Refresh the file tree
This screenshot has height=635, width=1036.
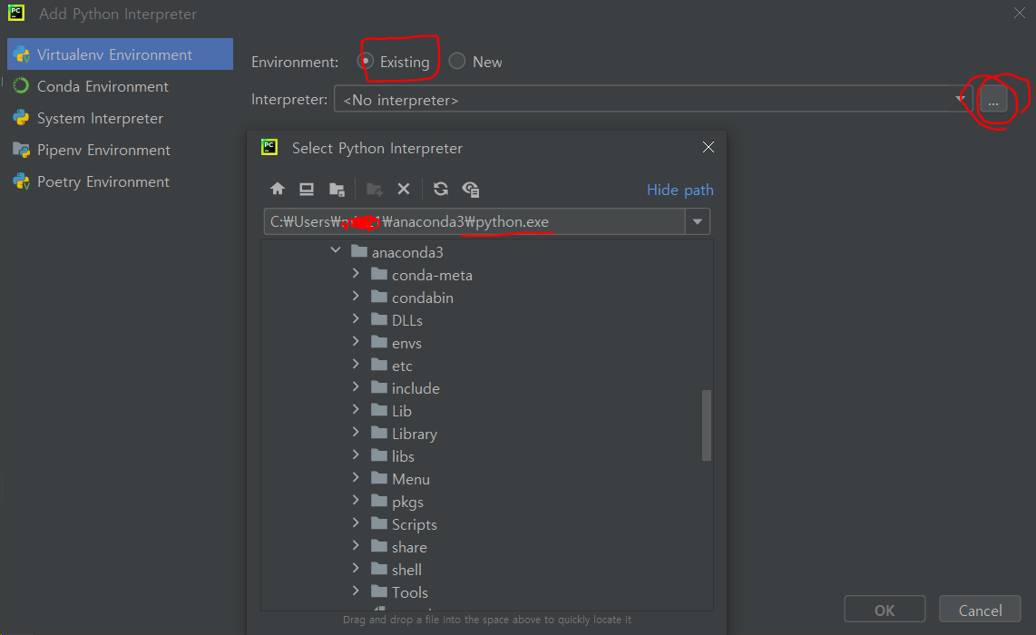coord(441,189)
